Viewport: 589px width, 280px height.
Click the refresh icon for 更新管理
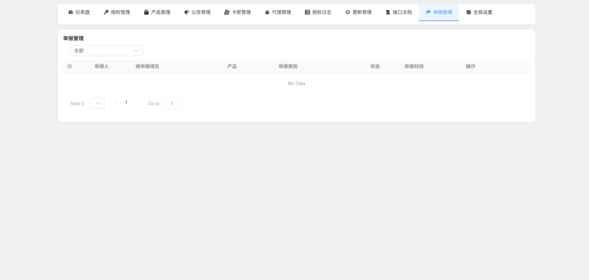pyautogui.click(x=347, y=12)
